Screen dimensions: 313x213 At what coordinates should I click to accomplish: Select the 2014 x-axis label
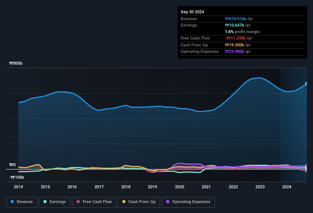[18, 187]
